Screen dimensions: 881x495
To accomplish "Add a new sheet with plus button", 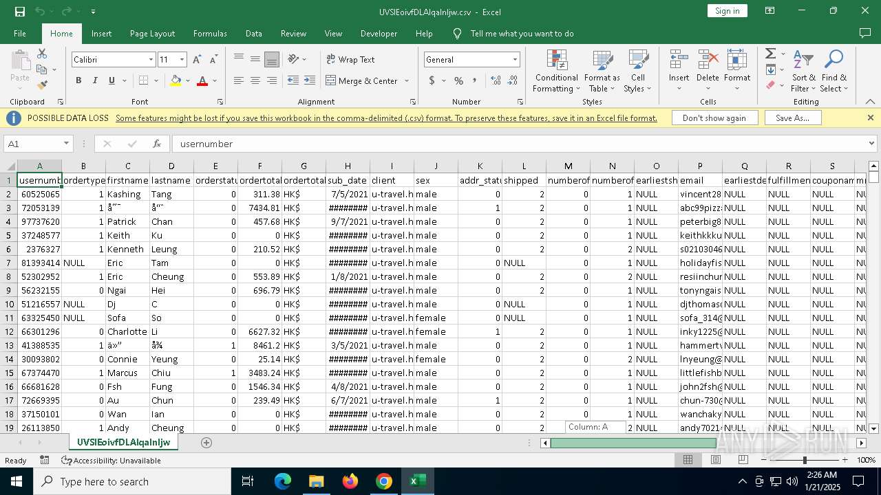I will pyautogui.click(x=206, y=443).
